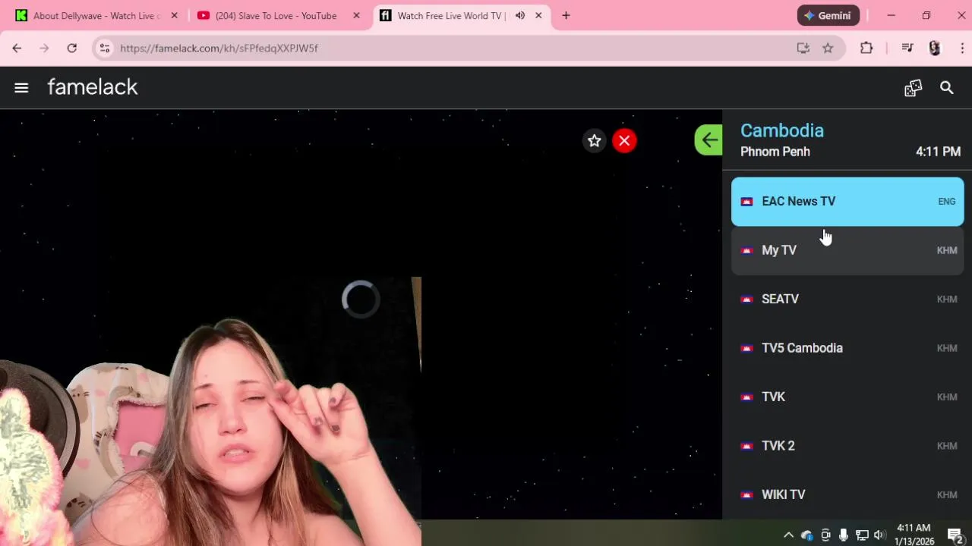The image size is (972, 546).
Task: Open the famelack hamburger menu
Action: [21, 88]
